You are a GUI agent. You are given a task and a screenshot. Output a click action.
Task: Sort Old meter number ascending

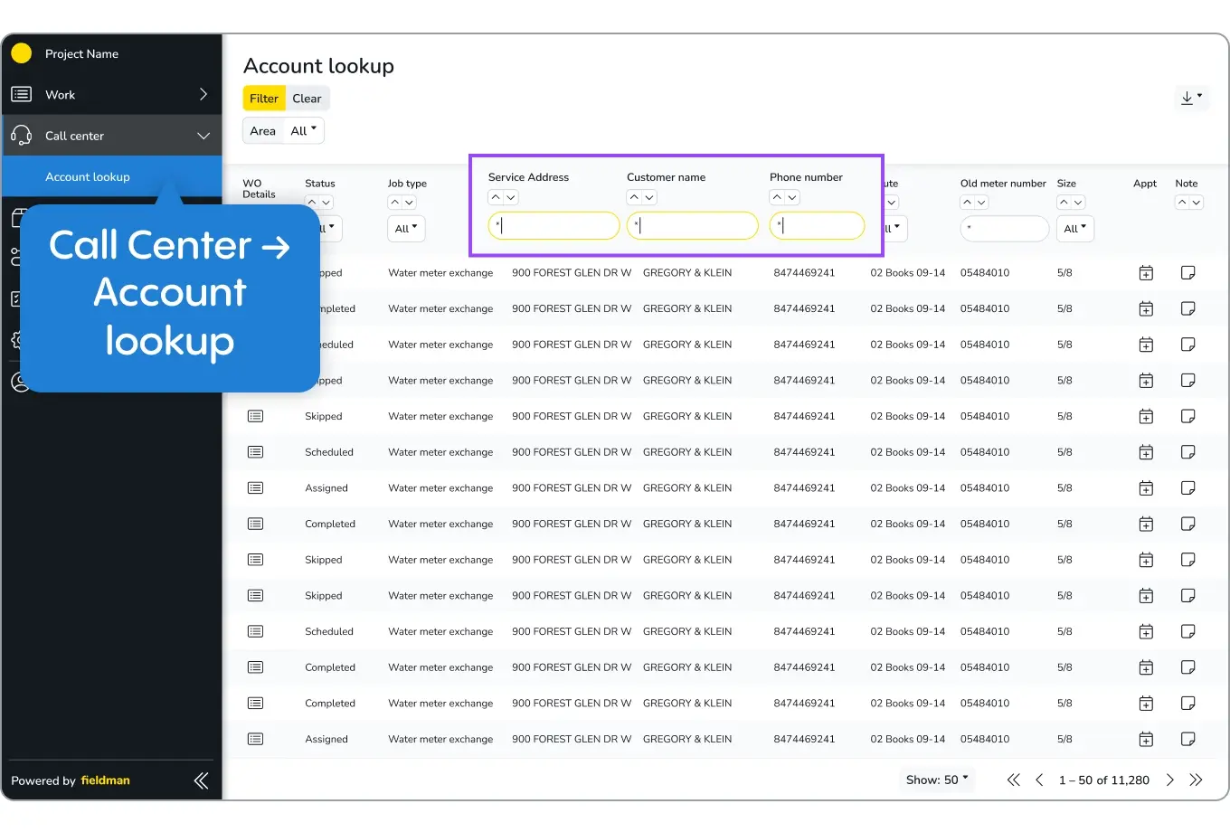[968, 203]
